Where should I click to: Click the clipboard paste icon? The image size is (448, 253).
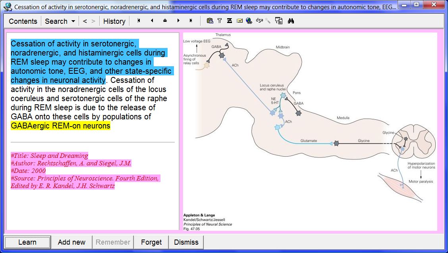210,21
